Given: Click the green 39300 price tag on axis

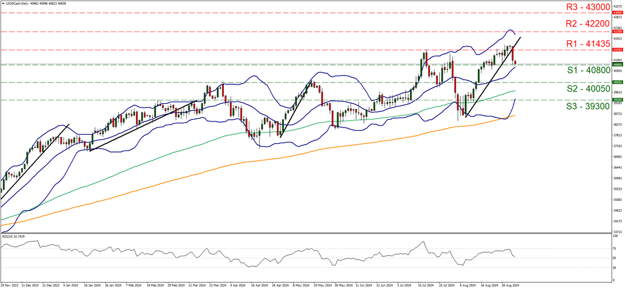Looking at the screenshot, I should click(x=617, y=100).
